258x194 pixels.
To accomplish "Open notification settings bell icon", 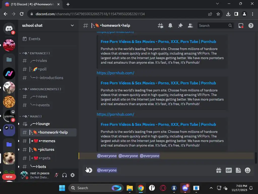I will point(170,26).
